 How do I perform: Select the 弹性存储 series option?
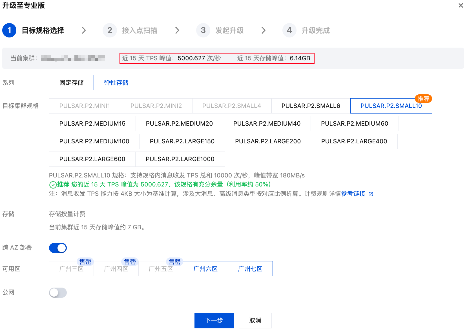tap(116, 83)
